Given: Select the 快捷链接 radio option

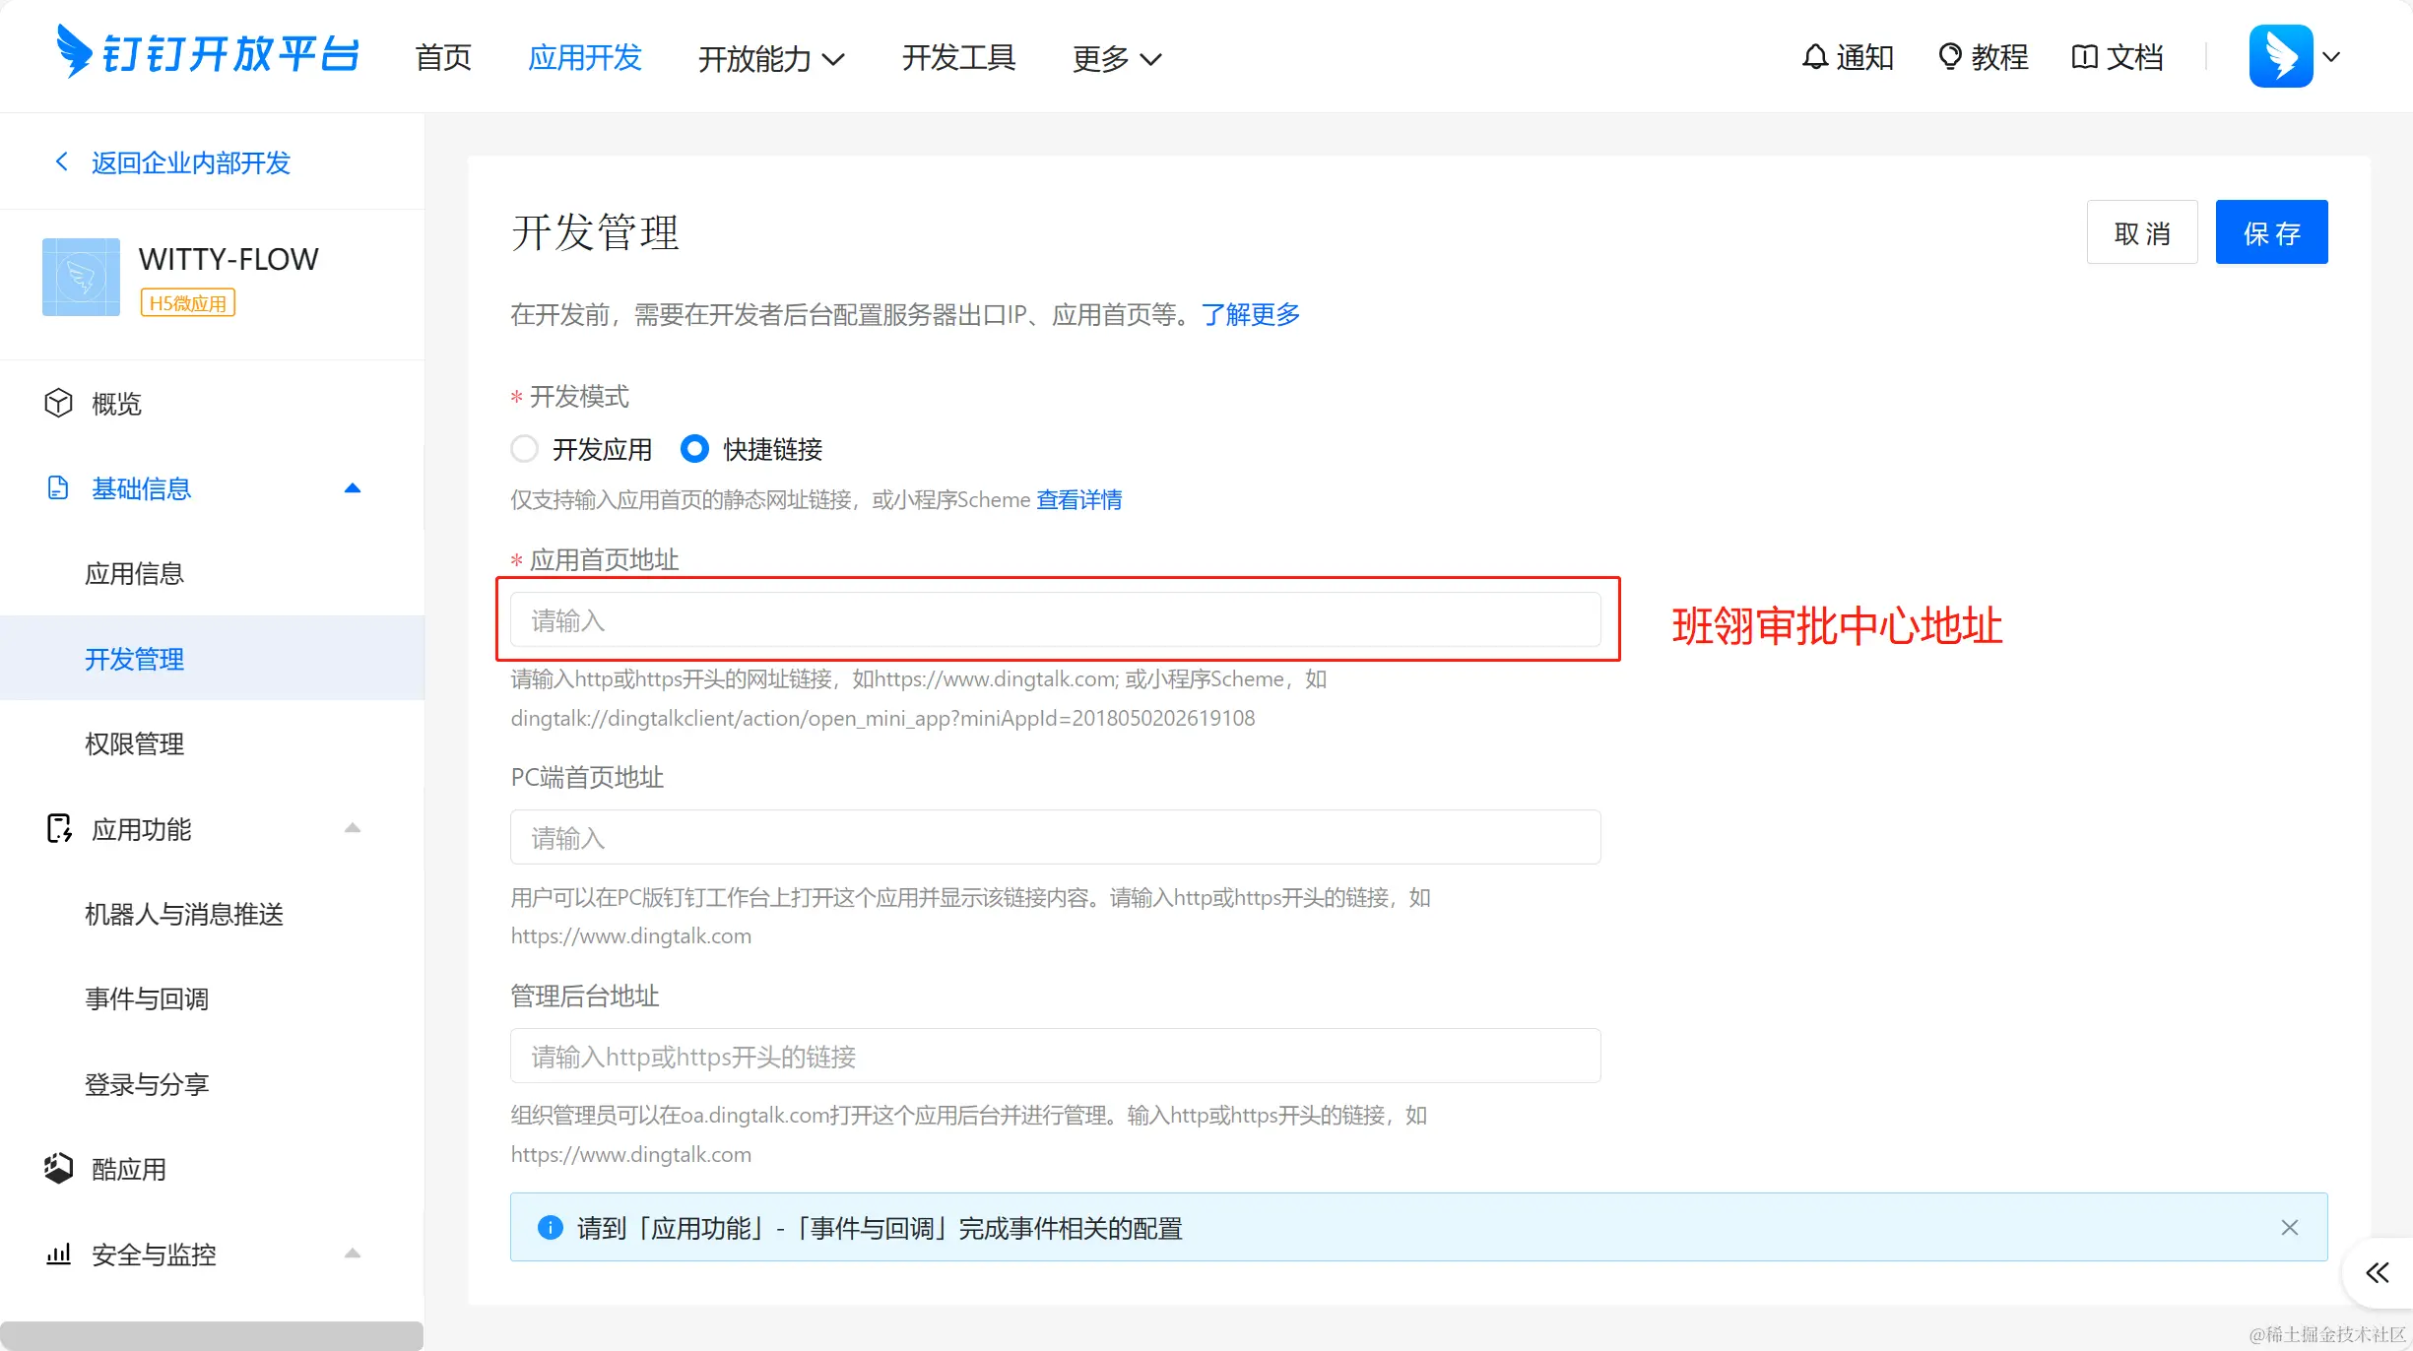Looking at the screenshot, I should [x=694, y=449].
